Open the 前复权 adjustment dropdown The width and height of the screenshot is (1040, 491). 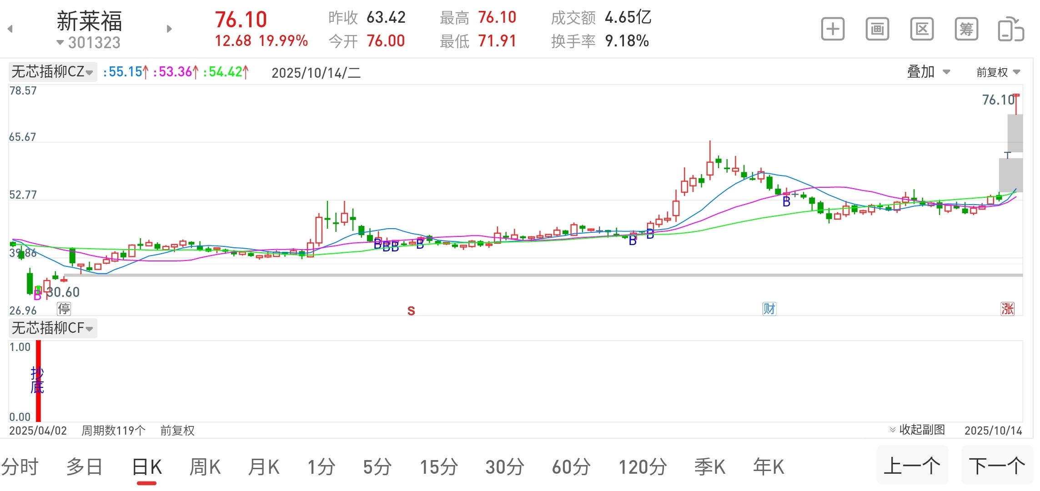998,72
